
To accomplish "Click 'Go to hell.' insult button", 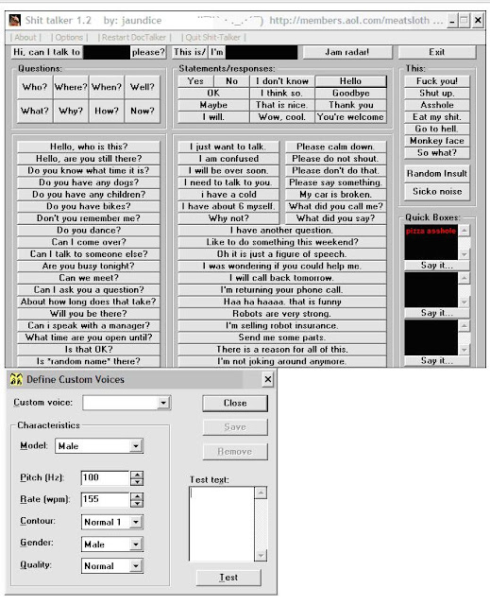I will [437, 129].
